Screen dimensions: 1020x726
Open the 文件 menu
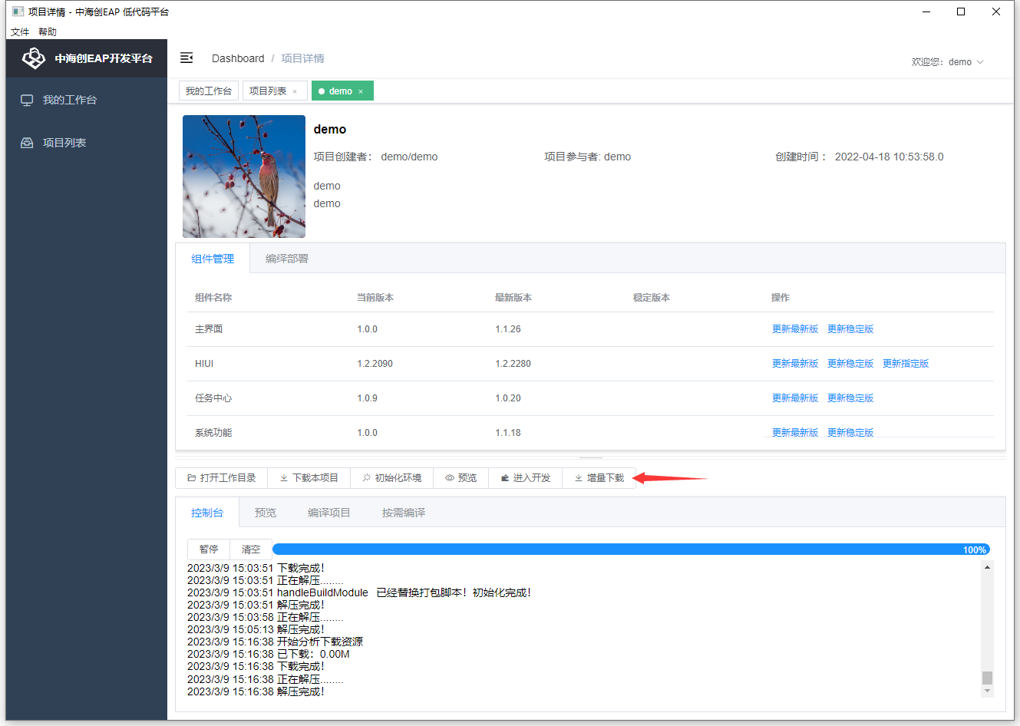(20, 32)
